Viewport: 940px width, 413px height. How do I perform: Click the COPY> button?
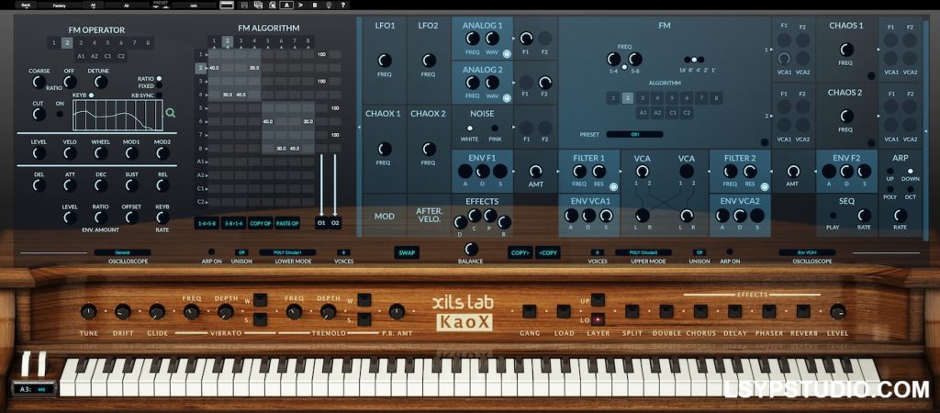pos(520,252)
